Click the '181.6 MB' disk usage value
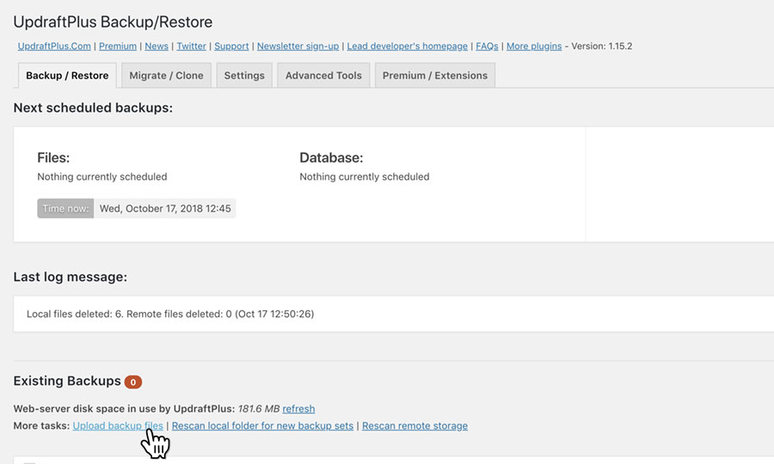Viewport: 774px width, 464px height. 259,409
